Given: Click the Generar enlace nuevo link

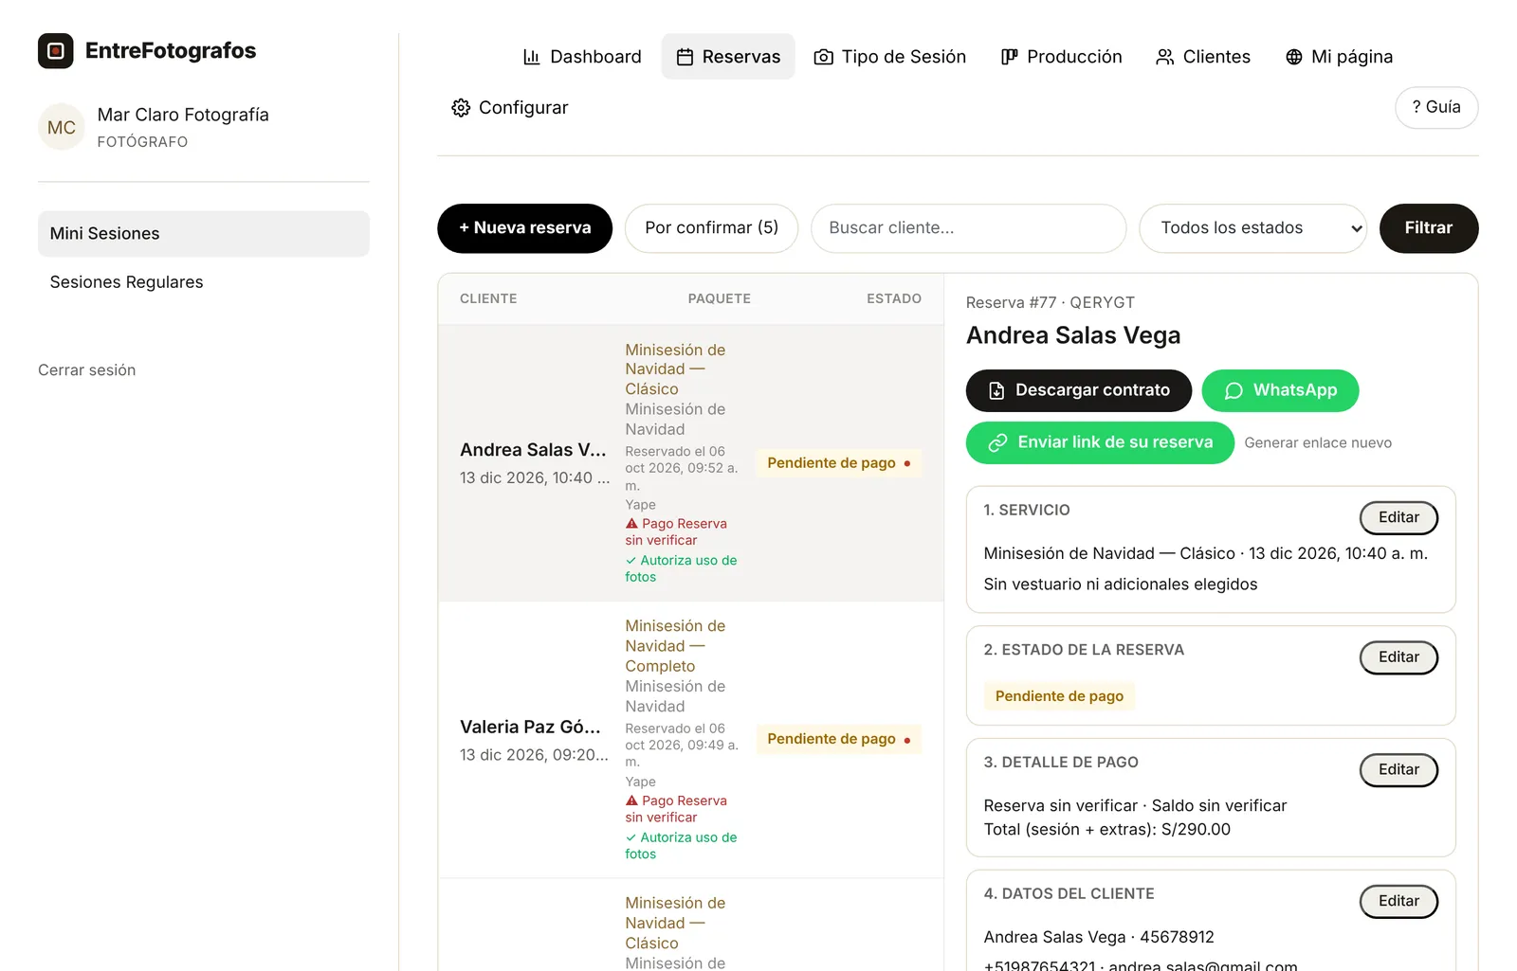Looking at the screenshot, I should point(1318,443).
